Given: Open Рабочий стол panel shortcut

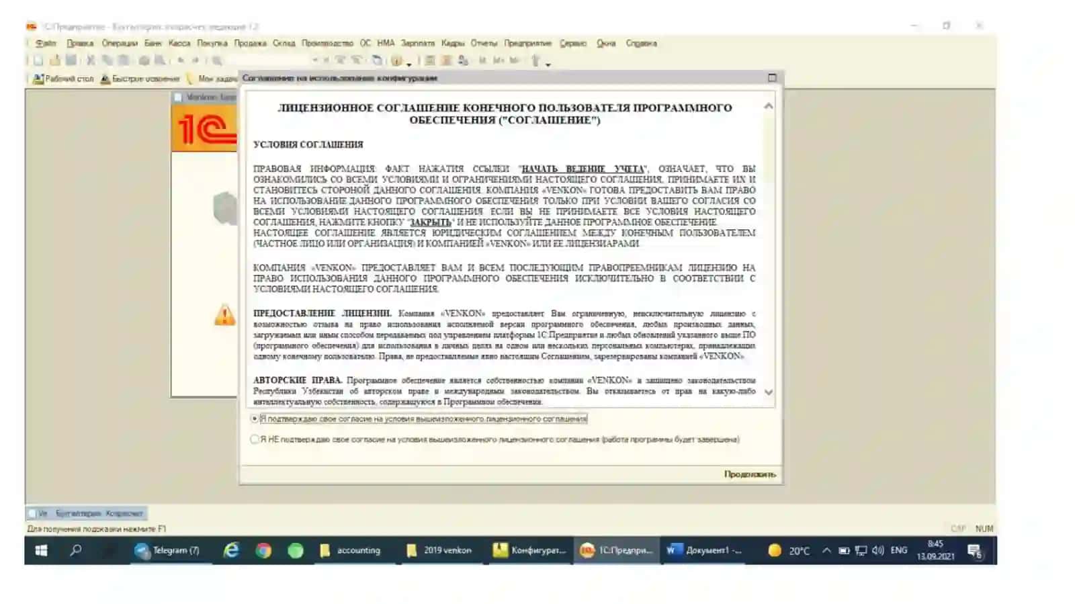Looking at the screenshot, I should [63, 79].
